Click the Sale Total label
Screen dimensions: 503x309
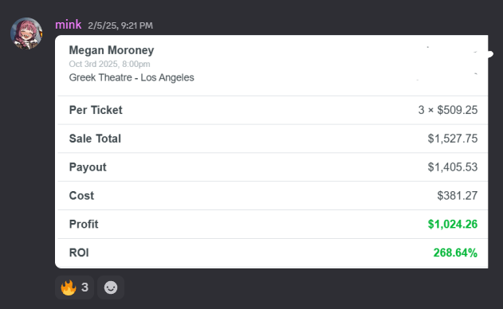pyautogui.click(x=95, y=139)
